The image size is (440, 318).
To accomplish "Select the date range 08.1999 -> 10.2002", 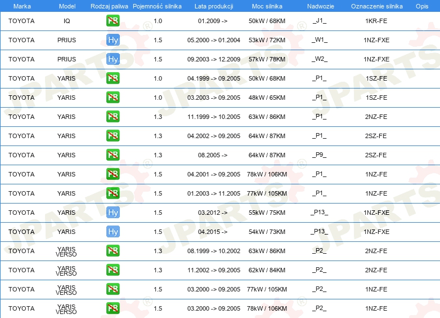I will [214, 250].
